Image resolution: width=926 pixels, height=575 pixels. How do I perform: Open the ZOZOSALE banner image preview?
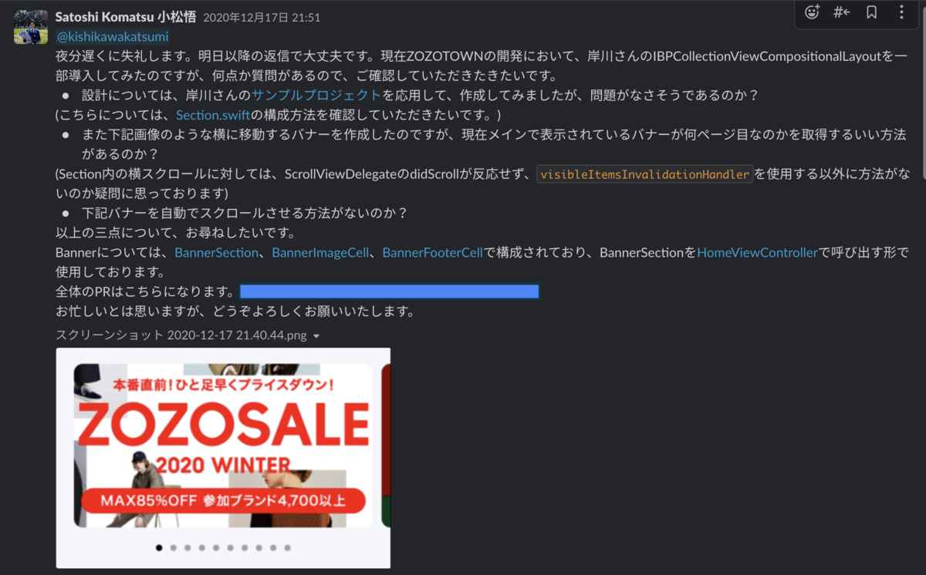click(223, 458)
